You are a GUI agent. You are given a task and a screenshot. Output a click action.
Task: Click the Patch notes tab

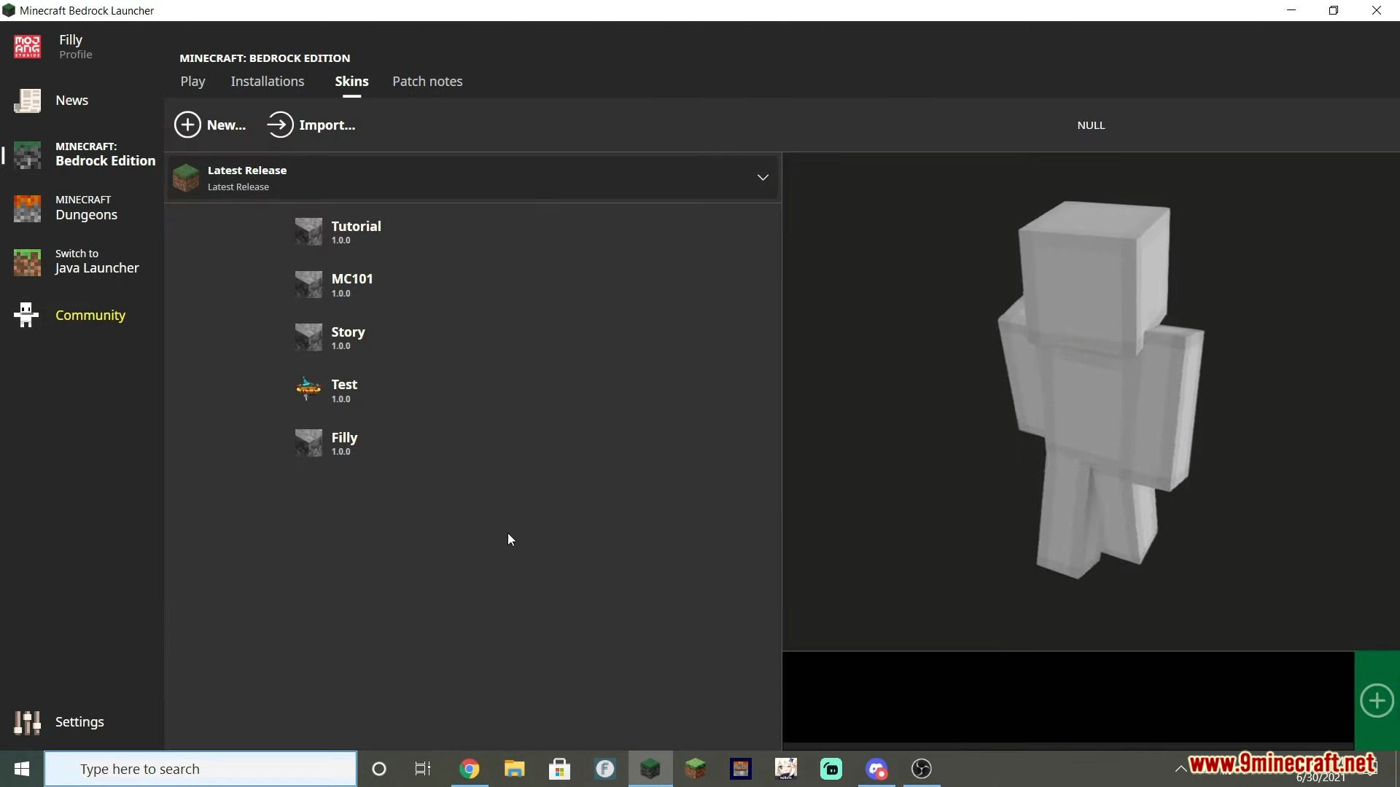(x=427, y=82)
